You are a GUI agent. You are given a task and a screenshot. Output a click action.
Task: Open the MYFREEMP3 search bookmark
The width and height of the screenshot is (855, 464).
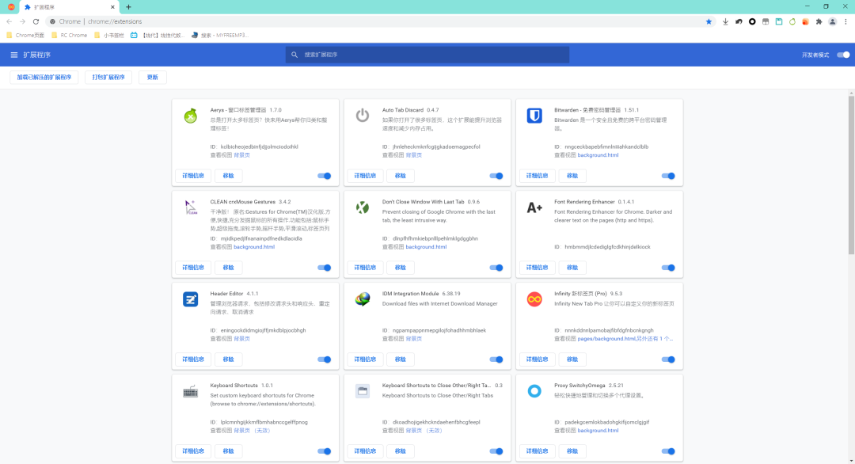pyautogui.click(x=220, y=36)
